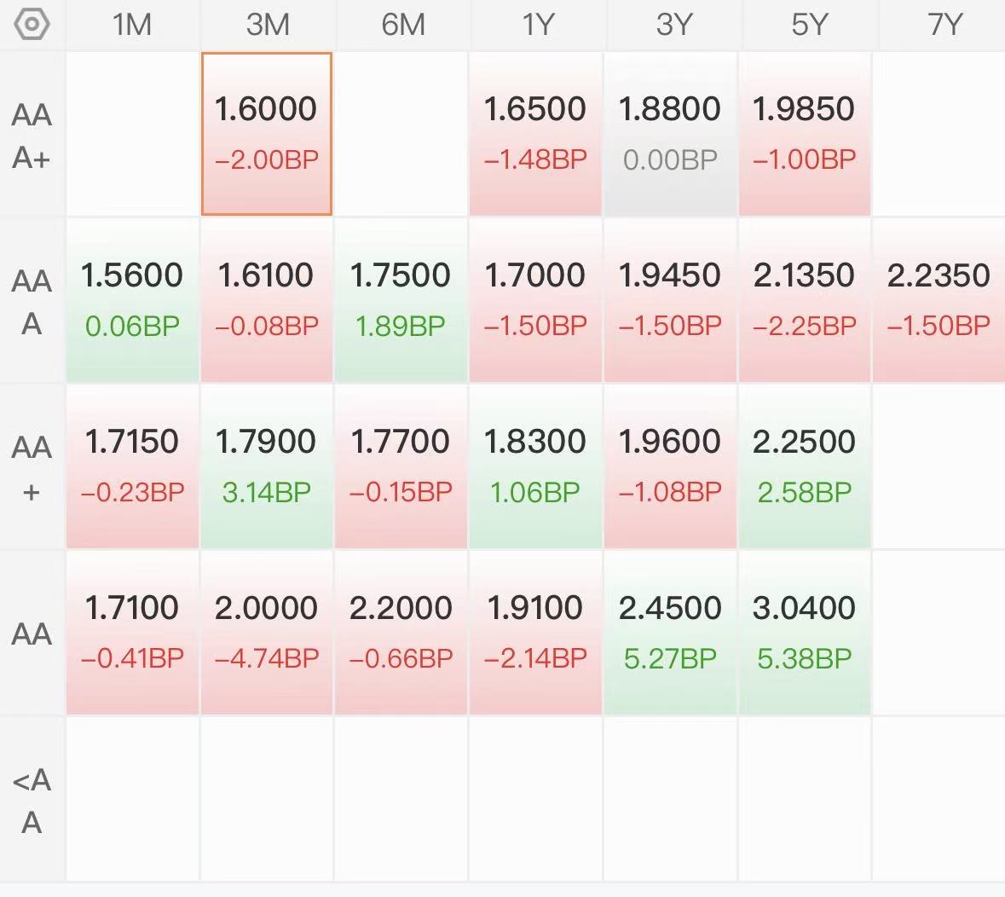Open the AAA 6M cell with 1.89BP
Screen dimensions: 1005x897
tap(401, 300)
